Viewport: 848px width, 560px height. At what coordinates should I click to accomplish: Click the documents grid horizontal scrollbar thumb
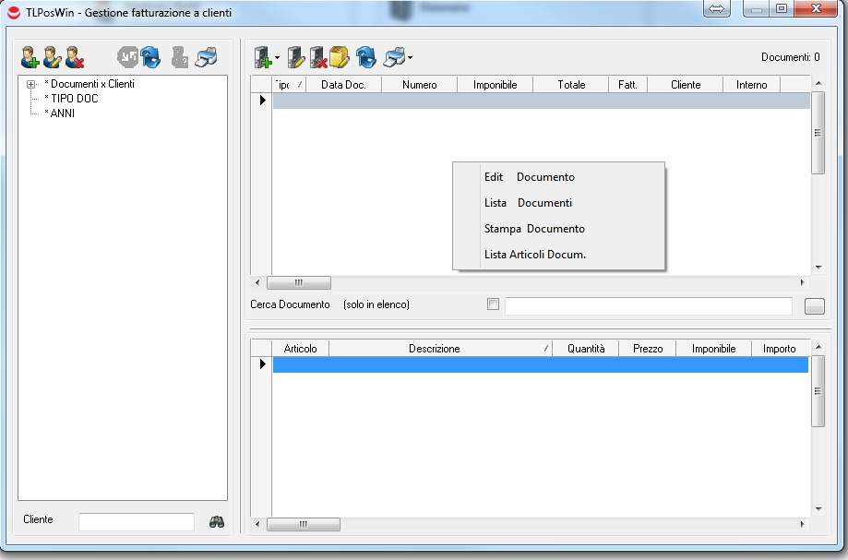pyautogui.click(x=299, y=283)
